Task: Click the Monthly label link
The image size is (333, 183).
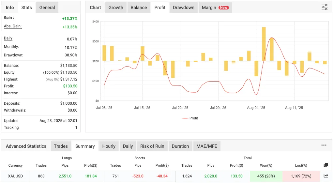Action: point(11,47)
